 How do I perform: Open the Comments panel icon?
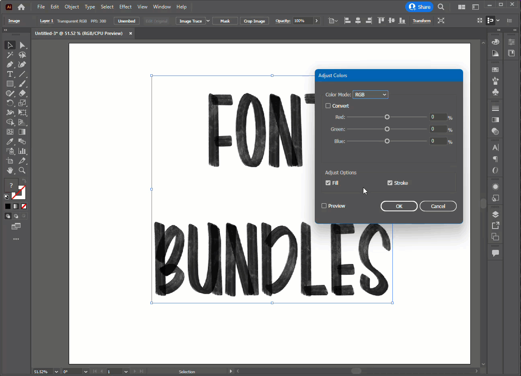coord(495,253)
